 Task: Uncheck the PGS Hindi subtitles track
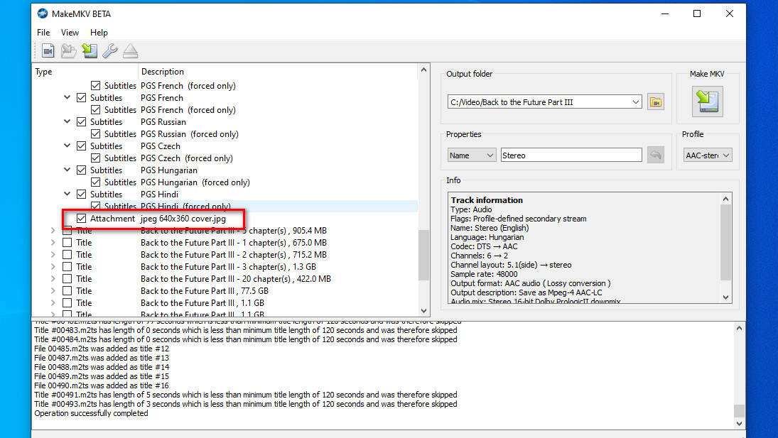(82, 195)
